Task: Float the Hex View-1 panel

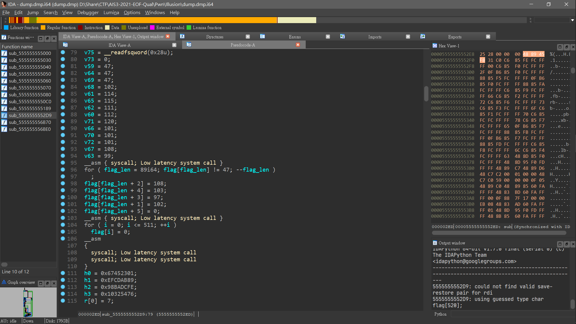Action: click(x=567, y=47)
